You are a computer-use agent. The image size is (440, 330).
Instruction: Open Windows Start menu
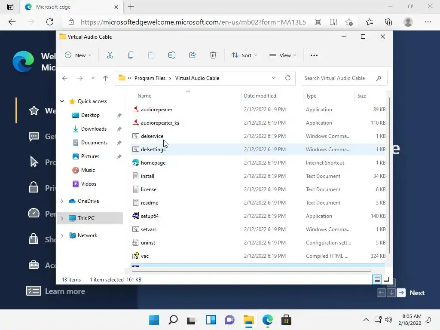click(x=154, y=320)
